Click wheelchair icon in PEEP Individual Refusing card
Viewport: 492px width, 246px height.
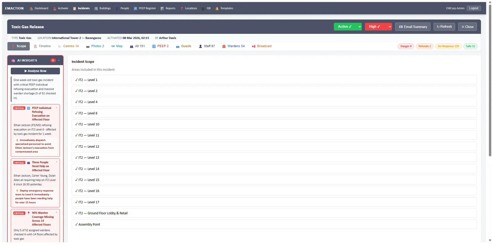coord(29,108)
